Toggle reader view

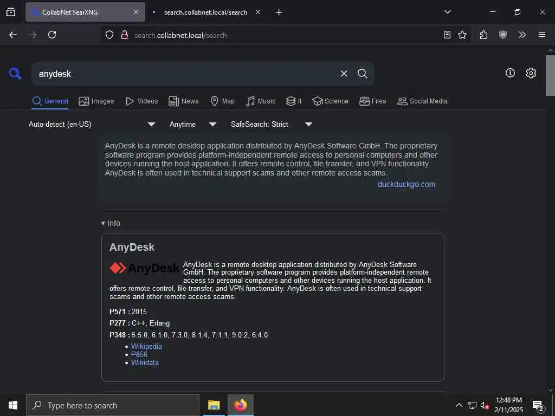tap(447, 35)
